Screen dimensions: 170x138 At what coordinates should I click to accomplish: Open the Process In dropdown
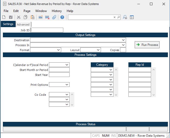(123, 45)
